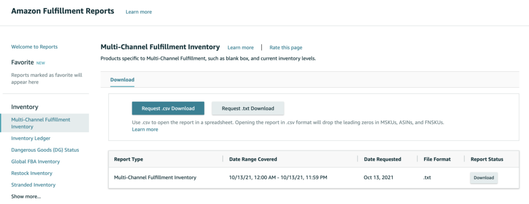The image size is (529, 204).
Task: Click the Amazon Fulfillment Reports title
Action: tap(63, 11)
